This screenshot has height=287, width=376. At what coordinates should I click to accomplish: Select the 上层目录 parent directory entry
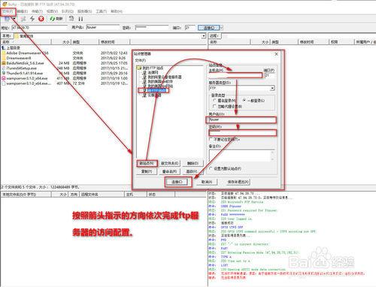11,48
